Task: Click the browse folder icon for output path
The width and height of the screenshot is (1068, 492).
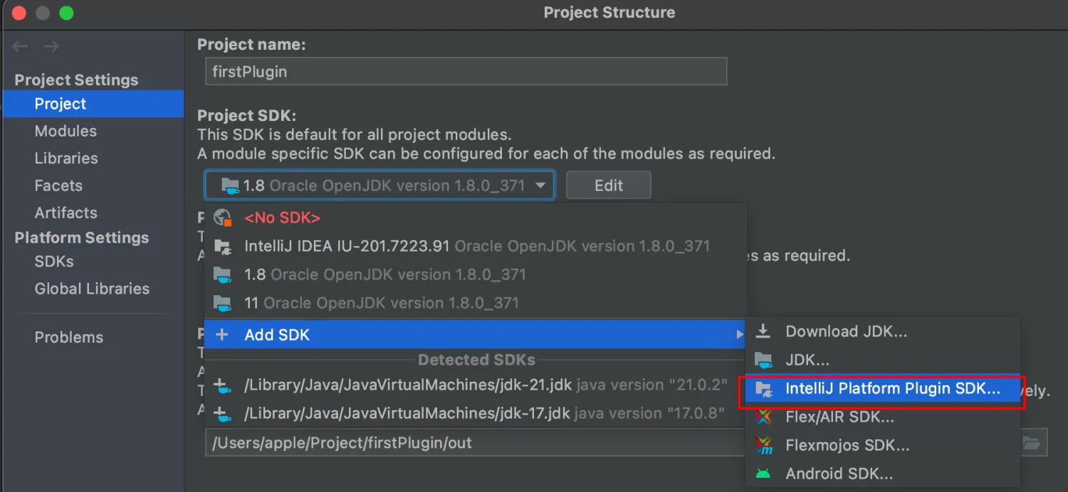Action: click(1031, 443)
